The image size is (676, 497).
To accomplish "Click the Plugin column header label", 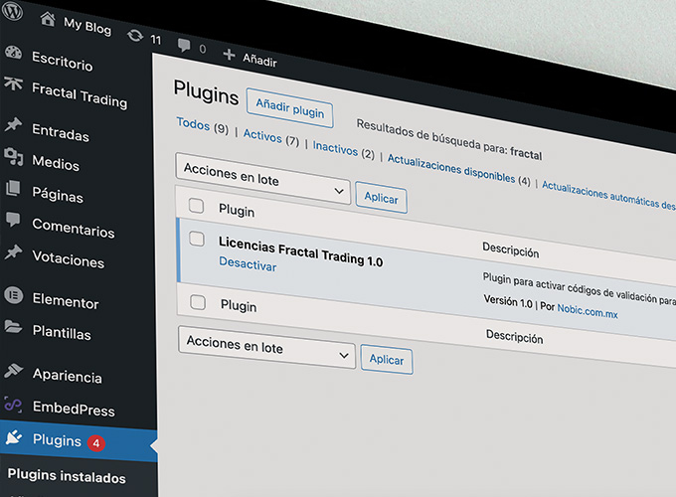I will (x=237, y=211).
